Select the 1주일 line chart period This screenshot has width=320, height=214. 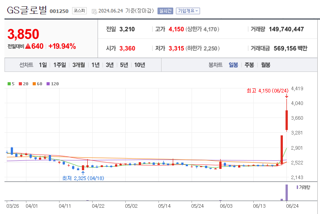click(x=60, y=65)
